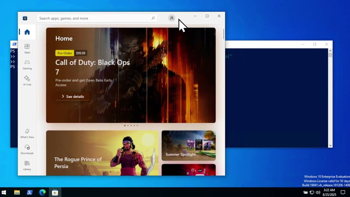Click the user profile icon
This screenshot has width=350, height=197.
pos(172,18)
